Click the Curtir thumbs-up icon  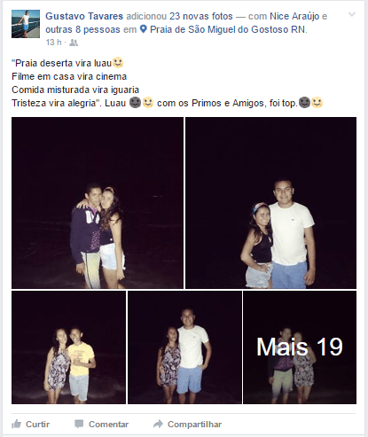point(16,424)
